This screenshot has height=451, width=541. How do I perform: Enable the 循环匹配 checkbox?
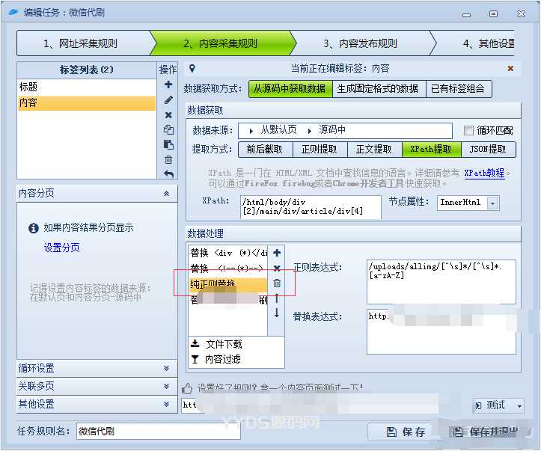click(469, 130)
